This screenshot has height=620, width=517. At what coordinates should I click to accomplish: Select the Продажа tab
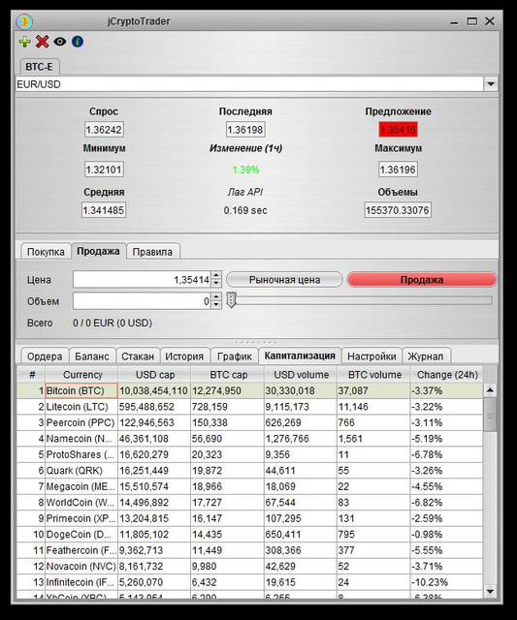point(98,251)
